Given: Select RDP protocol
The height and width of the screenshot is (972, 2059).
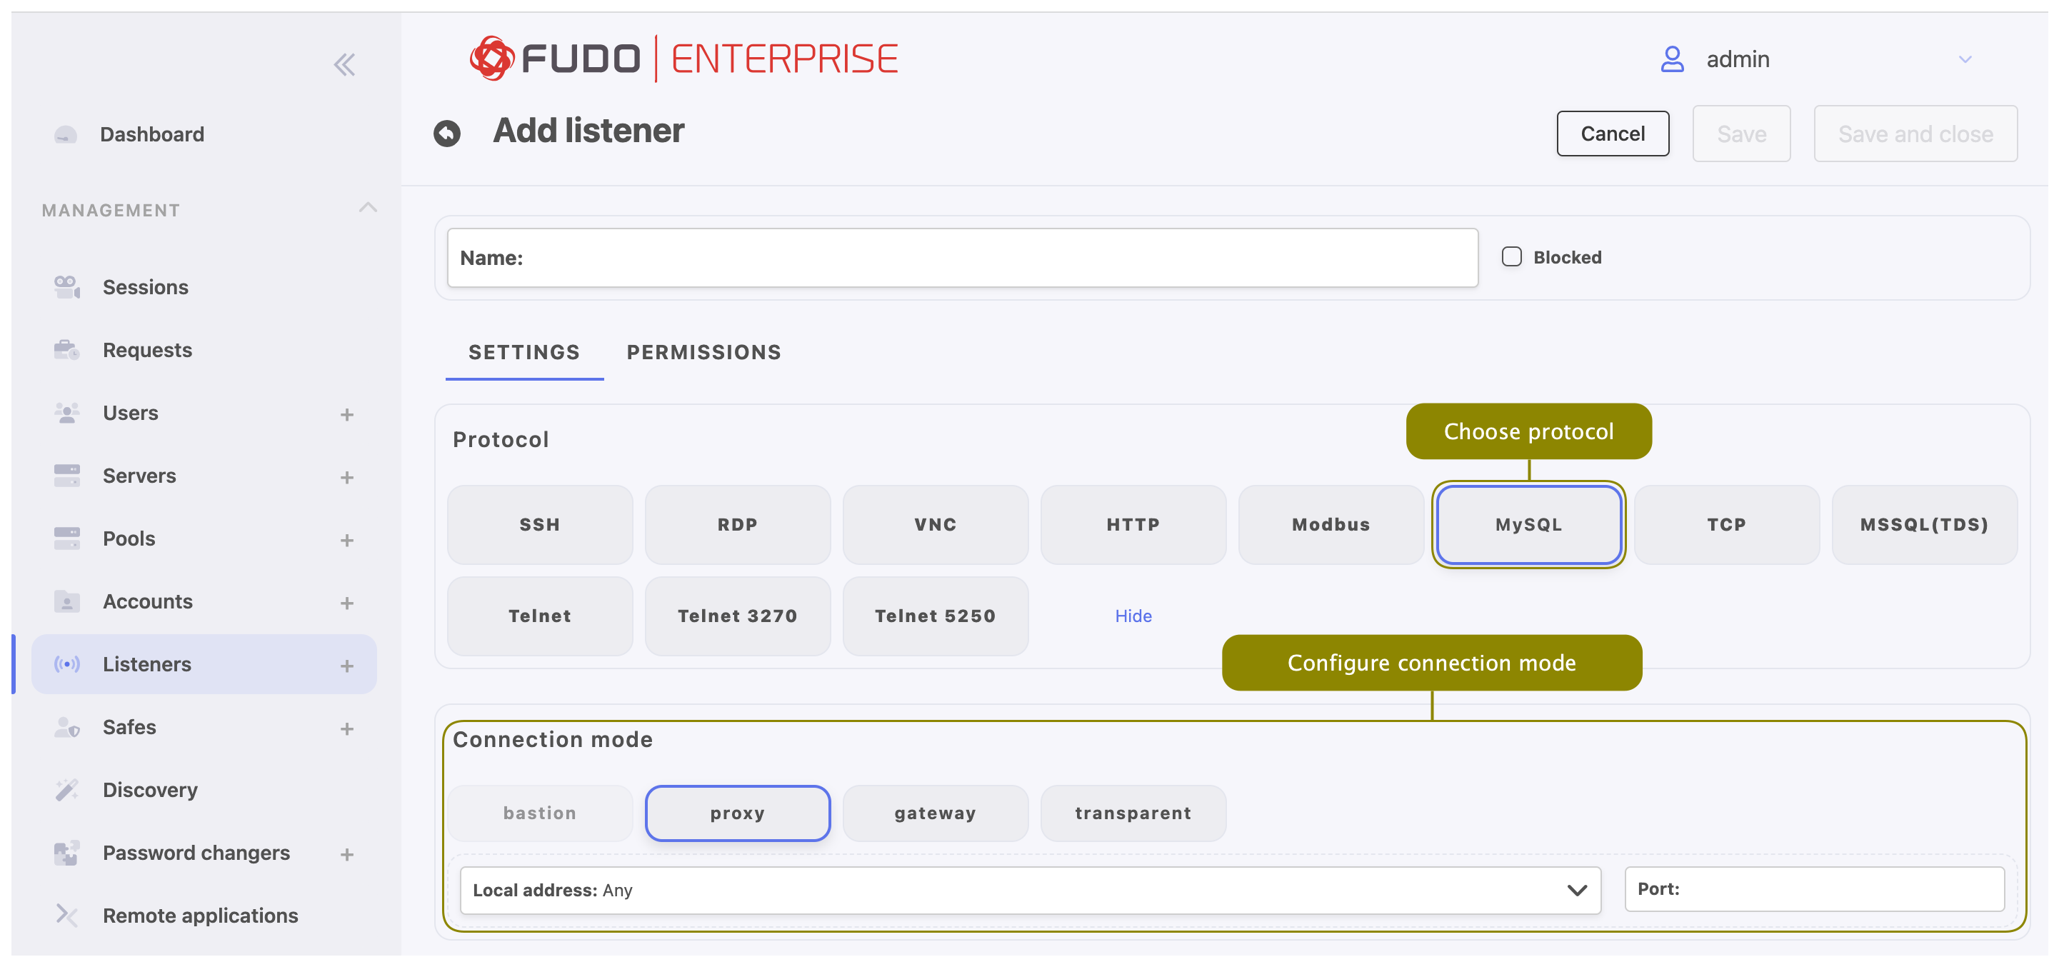Looking at the screenshot, I should [x=737, y=524].
